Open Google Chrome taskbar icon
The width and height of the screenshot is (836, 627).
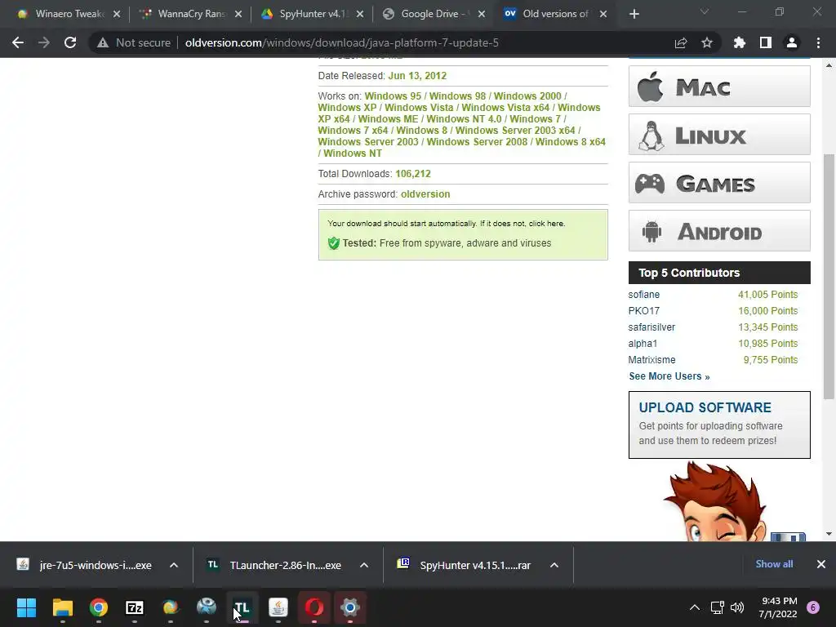(x=99, y=607)
